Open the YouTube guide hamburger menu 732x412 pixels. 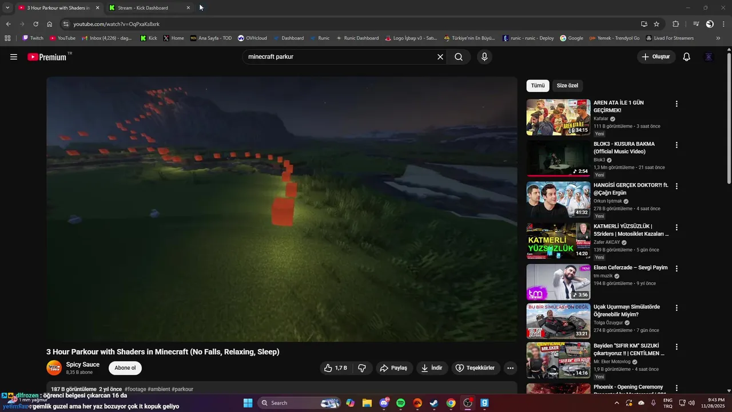(x=14, y=57)
